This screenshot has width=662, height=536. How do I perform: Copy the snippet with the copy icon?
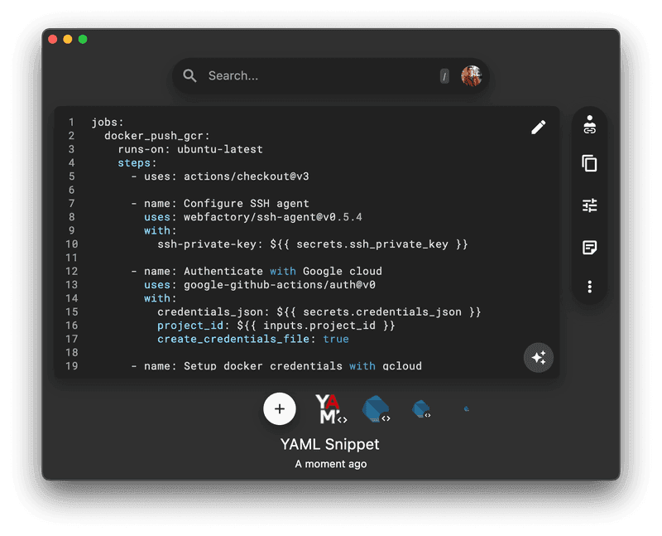click(x=589, y=163)
